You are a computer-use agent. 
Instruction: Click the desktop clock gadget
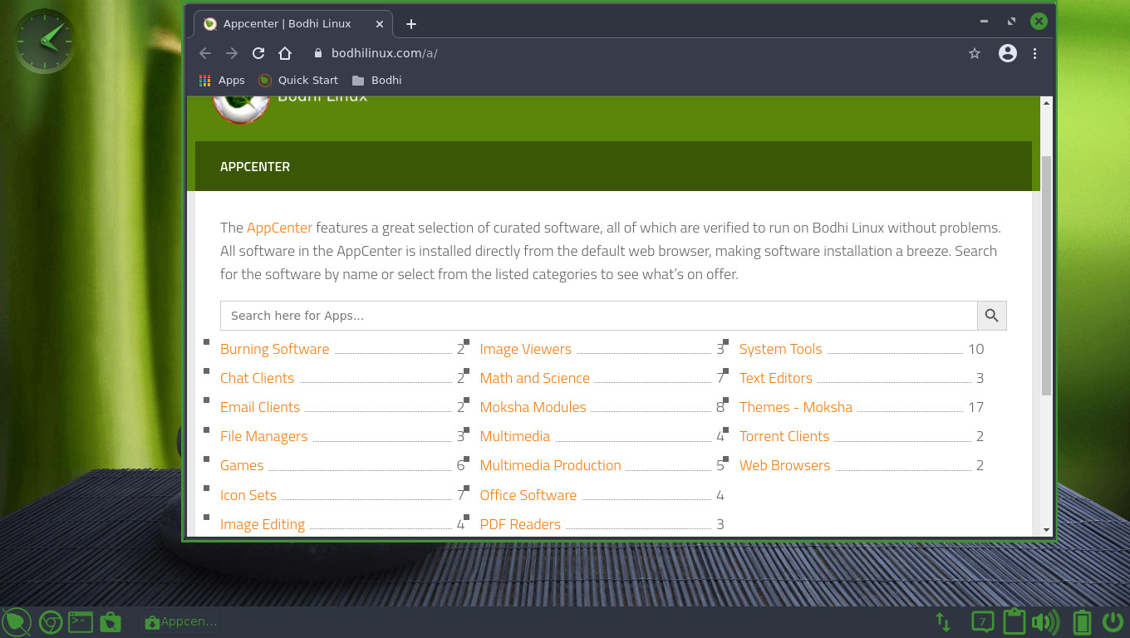click(x=44, y=41)
